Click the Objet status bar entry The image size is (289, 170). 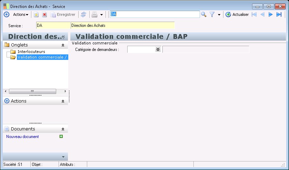[x=45, y=164]
